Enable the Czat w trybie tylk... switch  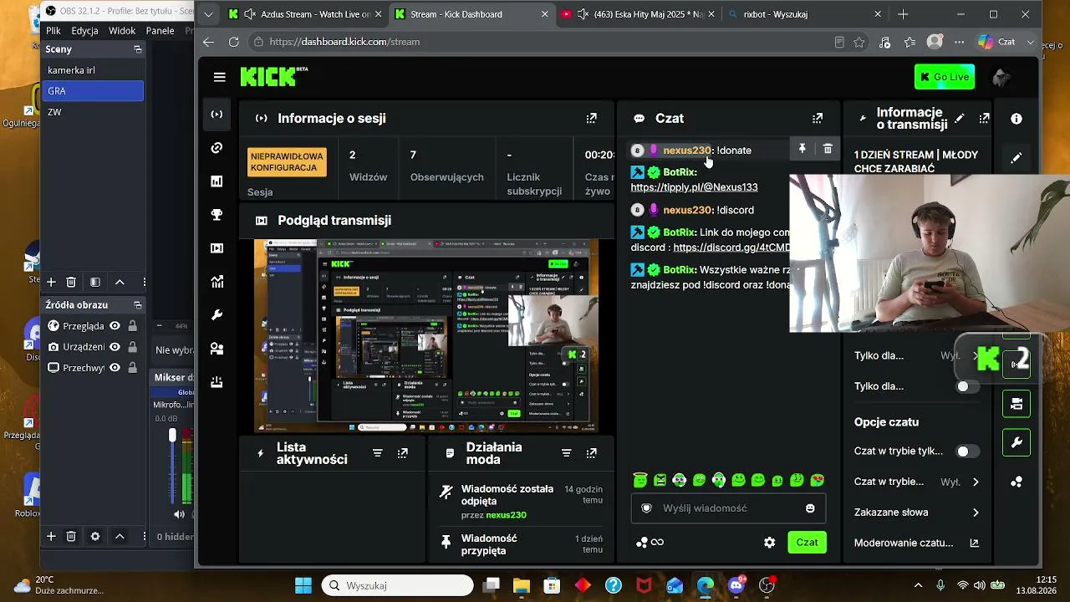(968, 451)
